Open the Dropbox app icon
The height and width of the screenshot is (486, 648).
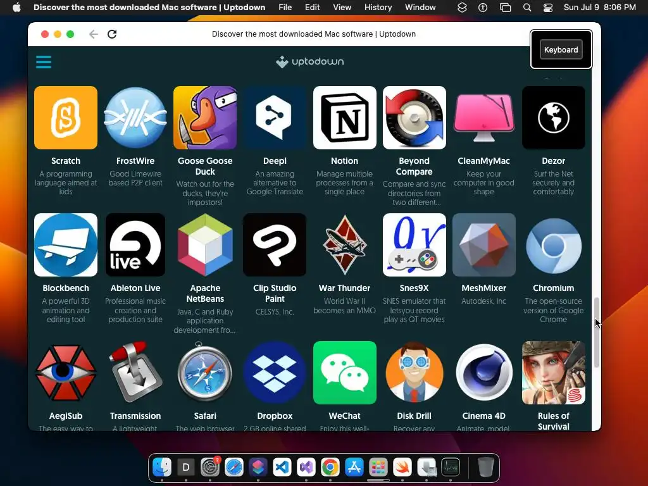click(275, 373)
